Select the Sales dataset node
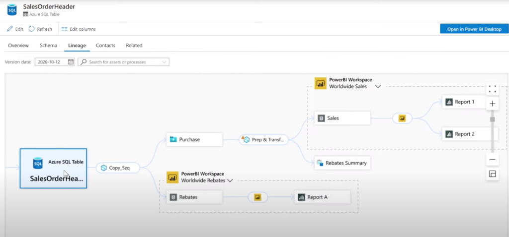This screenshot has height=237, width=509. (342, 118)
